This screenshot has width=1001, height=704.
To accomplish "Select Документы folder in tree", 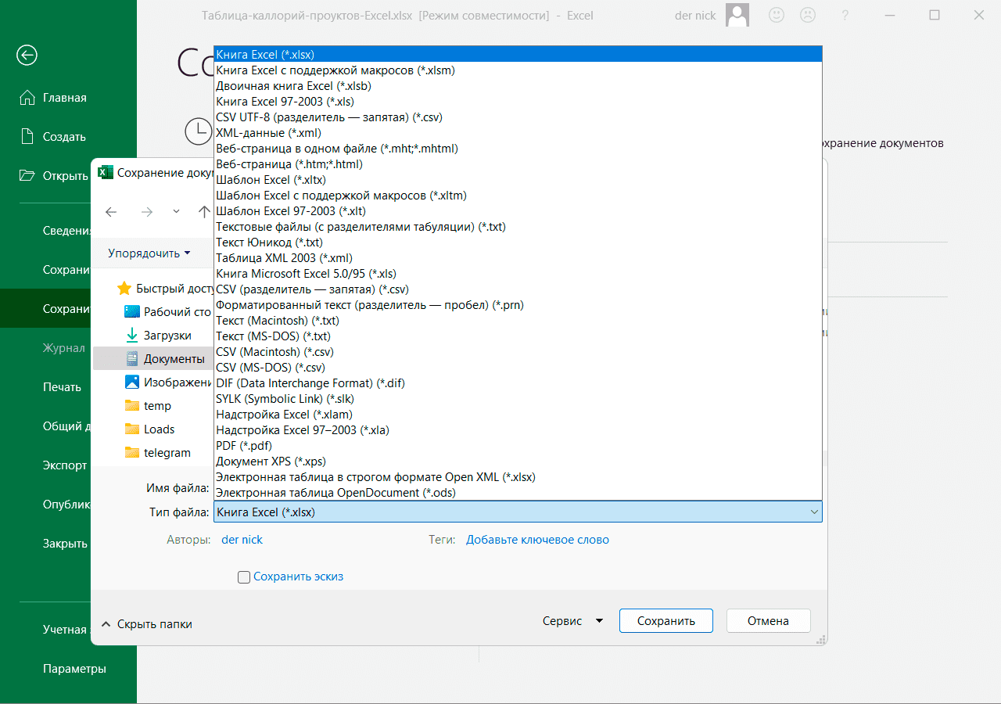I will coord(153,359).
